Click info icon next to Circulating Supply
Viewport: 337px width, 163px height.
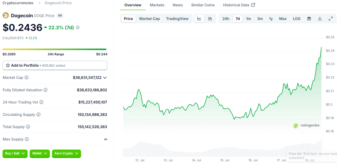pos(39,114)
